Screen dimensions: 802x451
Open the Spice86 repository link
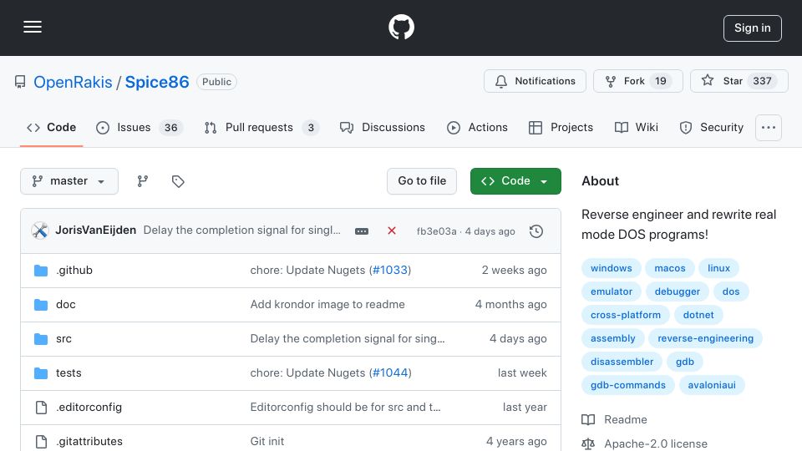coord(157,82)
